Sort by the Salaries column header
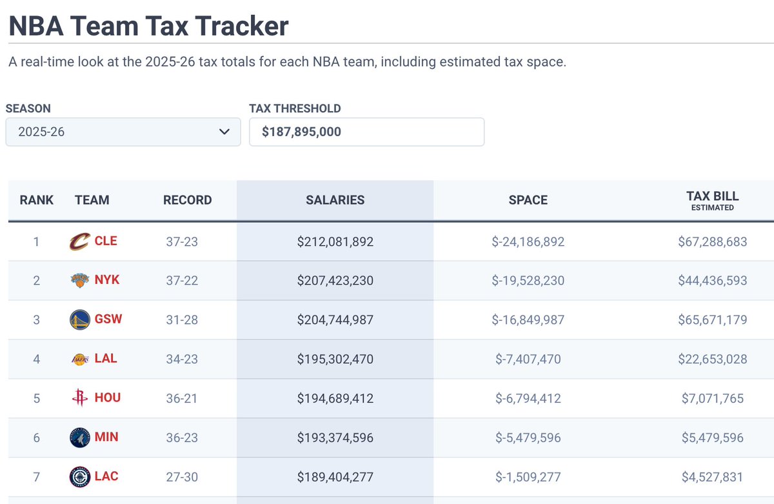Image resolution: width=774 pixels, height=504 pixels. 335,200
